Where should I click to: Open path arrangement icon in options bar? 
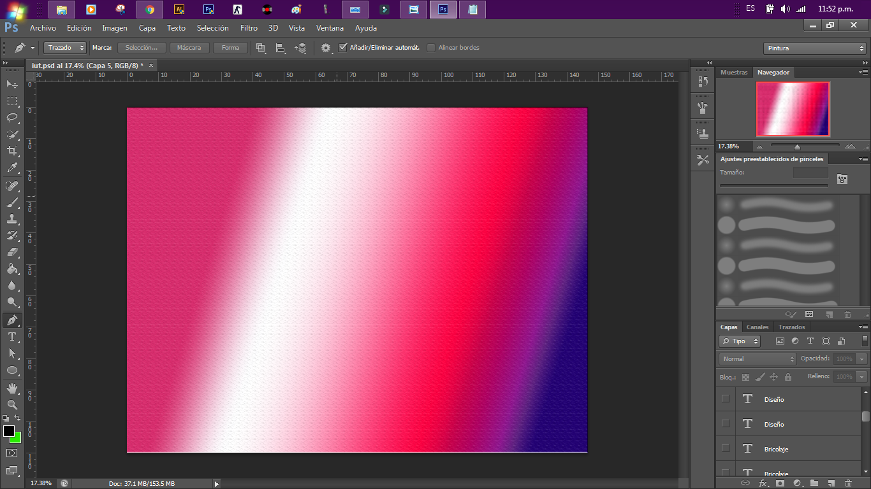[300, 48]
